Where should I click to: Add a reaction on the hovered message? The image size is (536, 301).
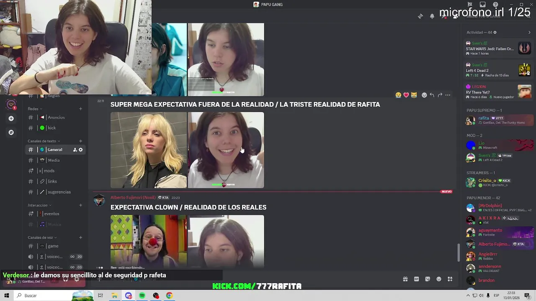[424, 95]
